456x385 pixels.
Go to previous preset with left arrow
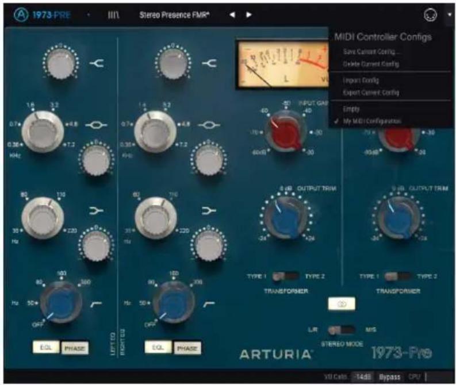[232, 14]
